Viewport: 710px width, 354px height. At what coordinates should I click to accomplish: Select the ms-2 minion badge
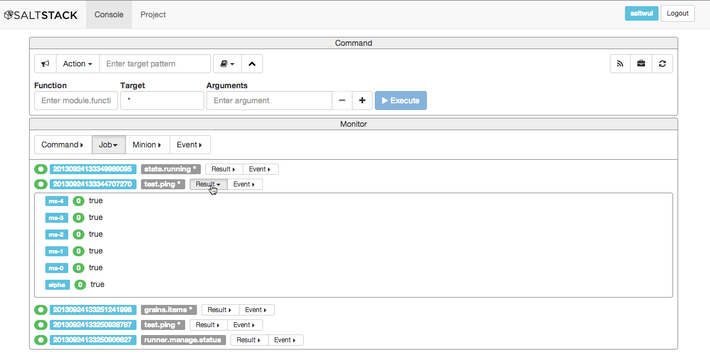point(56,234)
